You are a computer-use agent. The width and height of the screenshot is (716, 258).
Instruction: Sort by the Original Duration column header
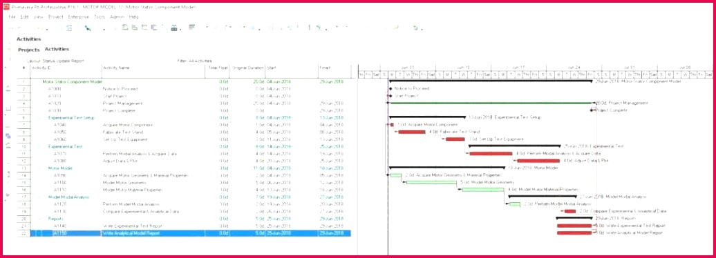(247, 68)
